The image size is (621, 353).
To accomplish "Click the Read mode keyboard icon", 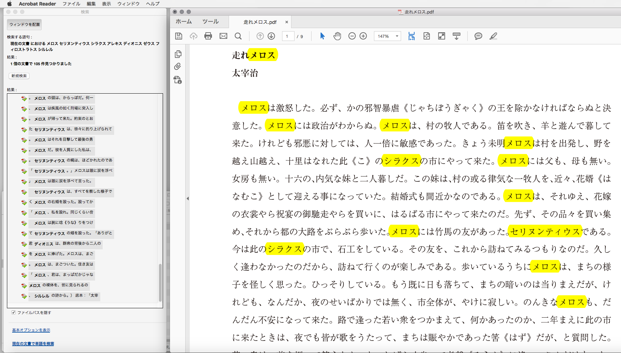I will pyautogui.click(x=457, y=36).
